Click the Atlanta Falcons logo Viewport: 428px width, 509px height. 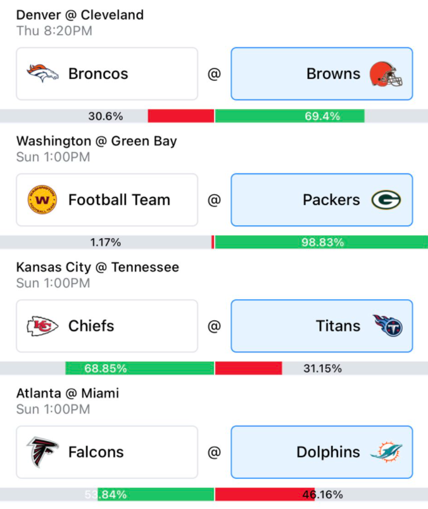pyautogui.click(x=42, y=452)
